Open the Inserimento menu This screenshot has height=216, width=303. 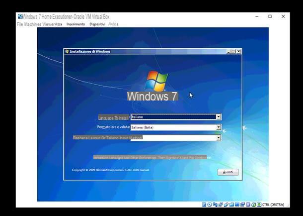tap(76, 24)
